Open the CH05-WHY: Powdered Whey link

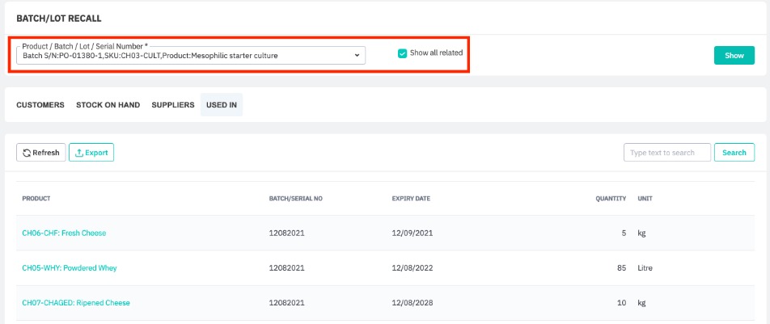coord(70,267)
